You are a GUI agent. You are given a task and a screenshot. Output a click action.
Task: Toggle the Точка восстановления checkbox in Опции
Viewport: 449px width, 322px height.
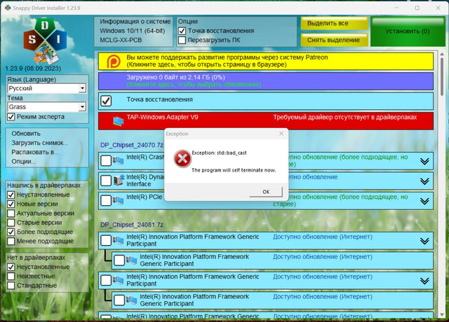(x=182, y=31)
